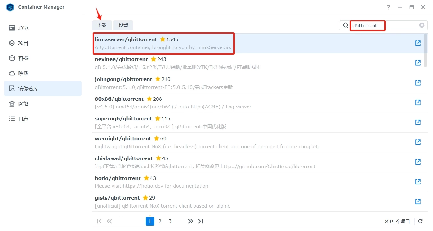Go to results page 3

click(170, 221)
